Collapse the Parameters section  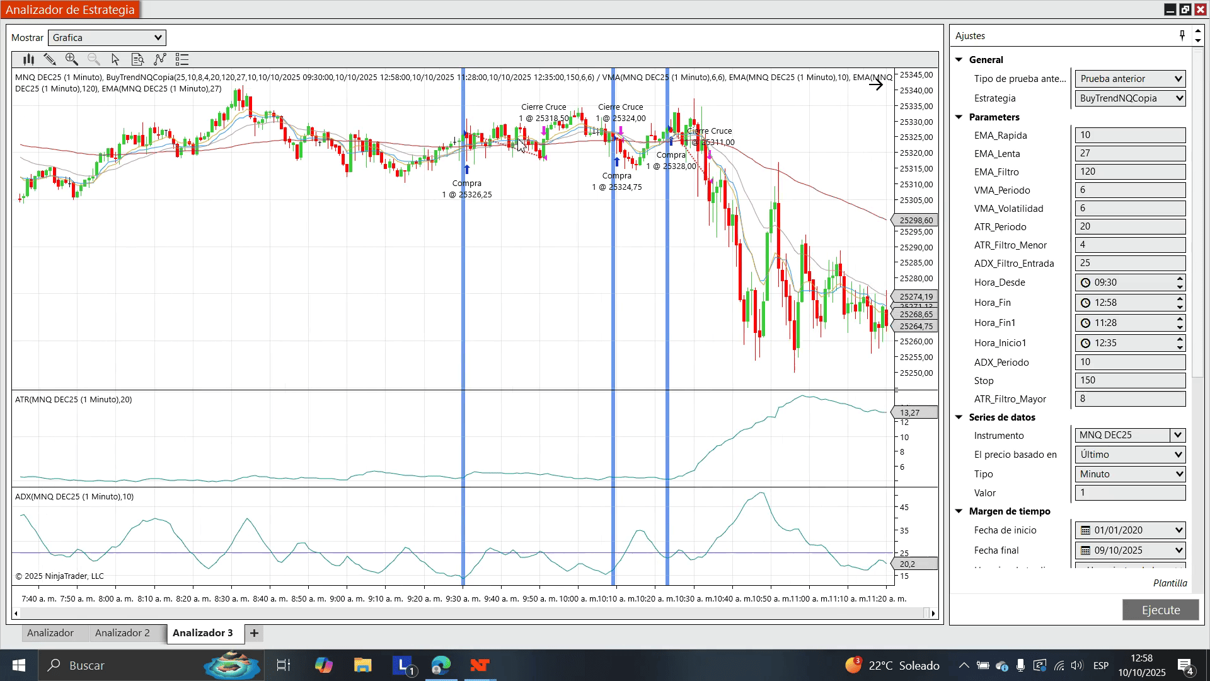click(959, 117)
